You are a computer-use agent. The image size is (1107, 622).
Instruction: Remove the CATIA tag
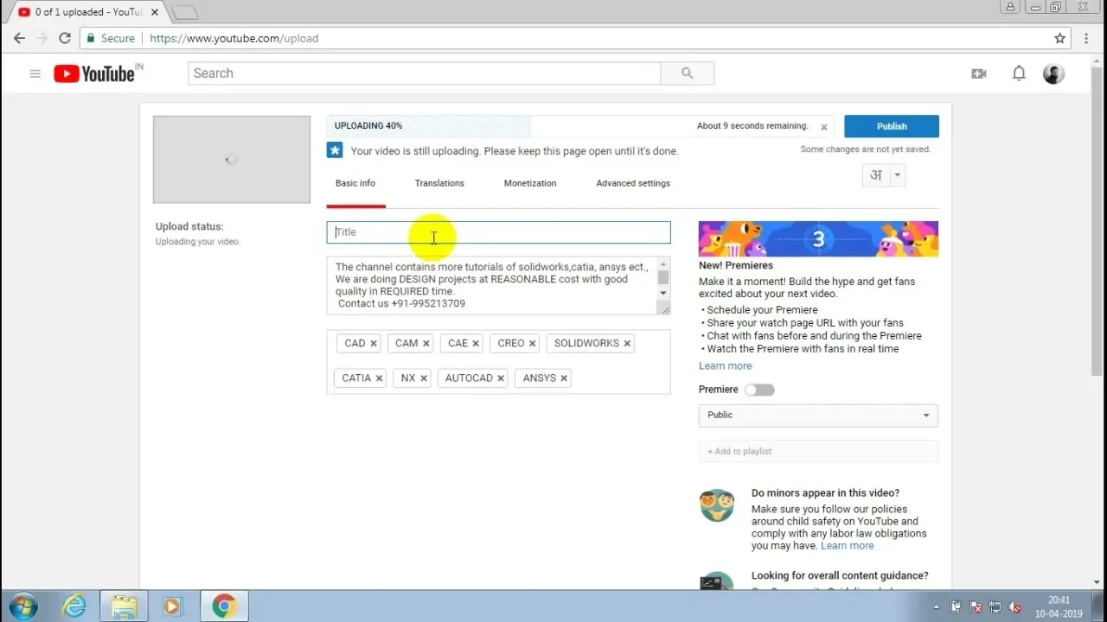[x=379, y=378]
